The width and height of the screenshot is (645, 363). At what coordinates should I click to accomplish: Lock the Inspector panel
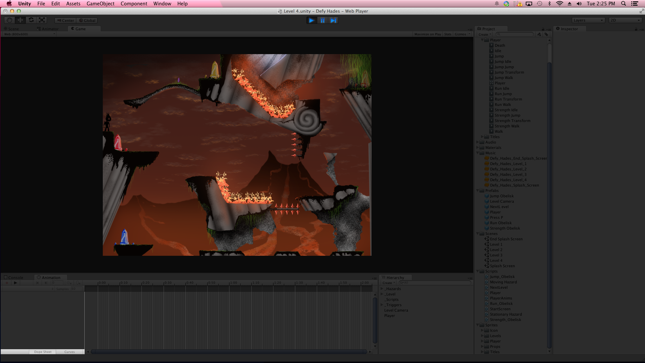coord(636,29)
